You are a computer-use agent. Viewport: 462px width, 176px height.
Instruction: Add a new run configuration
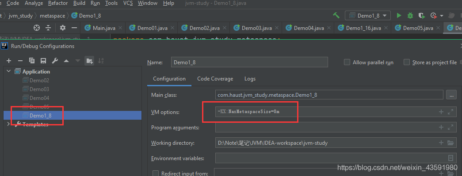click(9, 61)
